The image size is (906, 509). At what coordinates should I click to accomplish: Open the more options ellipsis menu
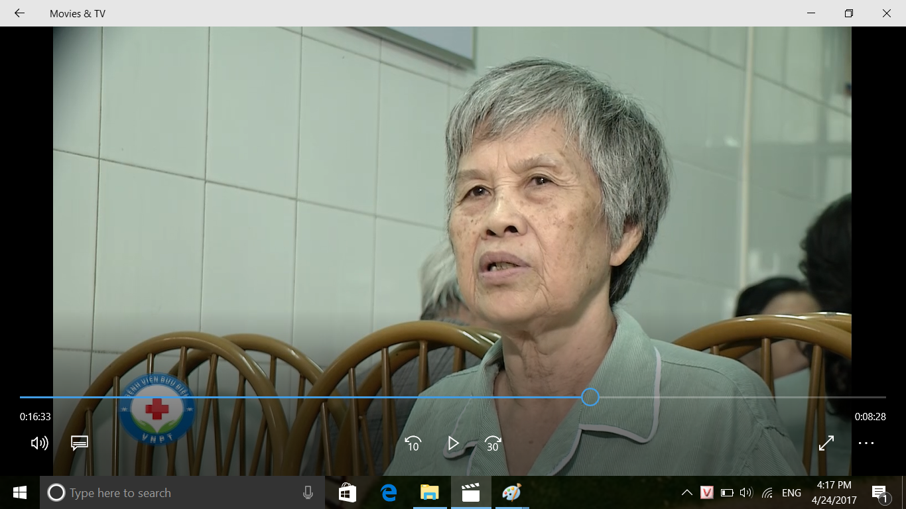866,443
